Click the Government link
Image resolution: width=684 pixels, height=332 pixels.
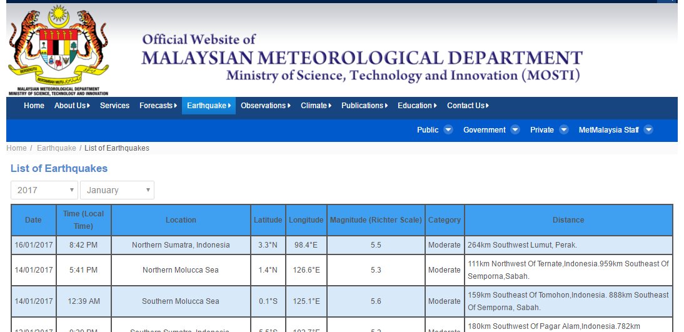click(x=485, y=130)
